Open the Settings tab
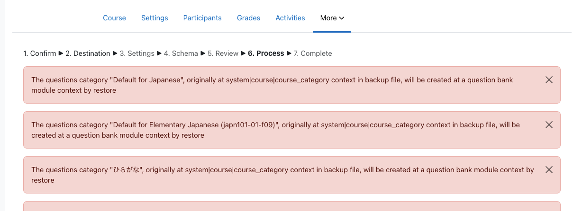The image size is (582, 211). click(155, 18)
